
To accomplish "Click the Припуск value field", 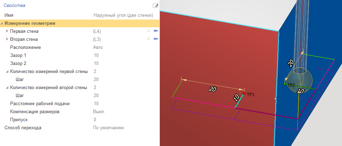I will pos(95,120).
